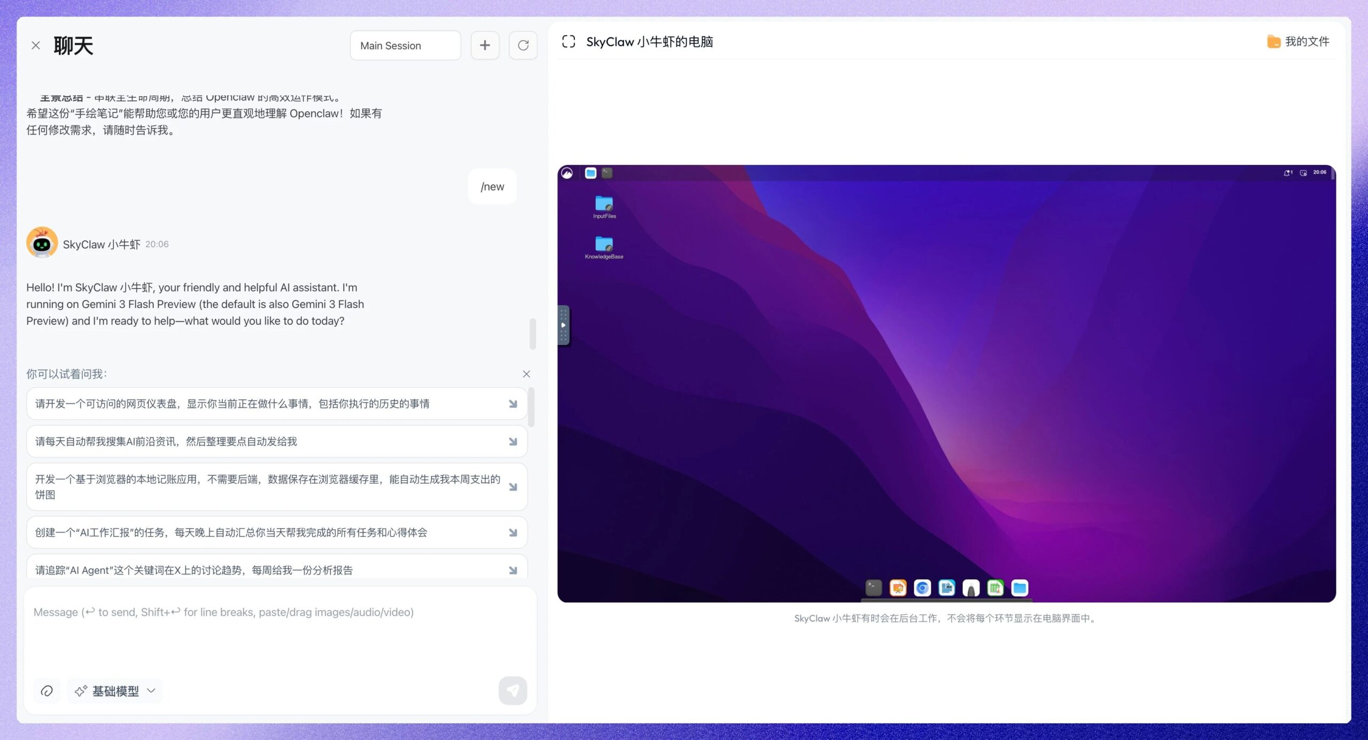Send message with the paper plane icon
Screen dimensions: 1368x740
pos(512,690)
